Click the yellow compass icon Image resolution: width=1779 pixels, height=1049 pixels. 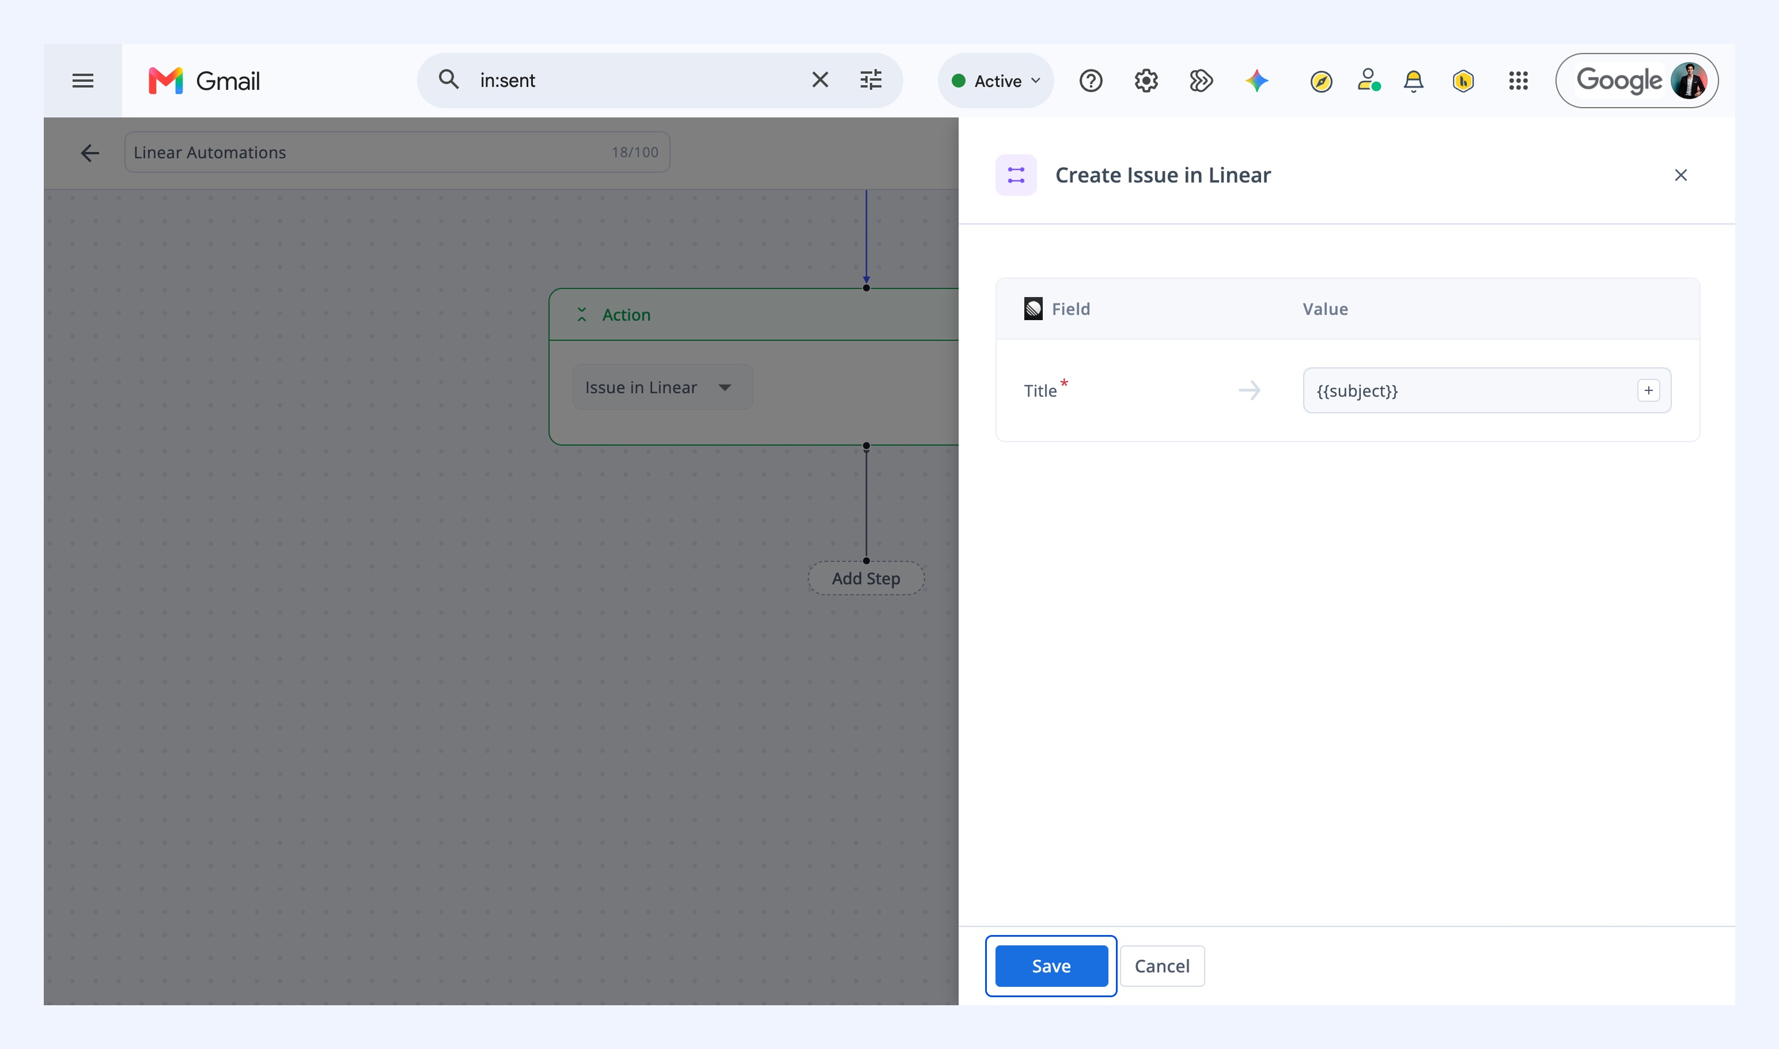1320,81
